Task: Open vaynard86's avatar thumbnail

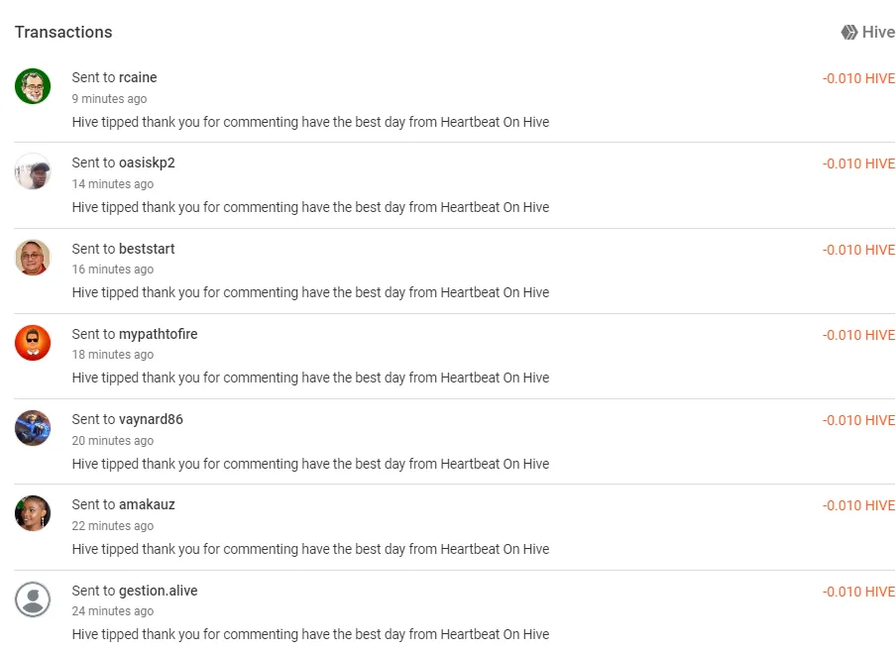Action: 33,428
